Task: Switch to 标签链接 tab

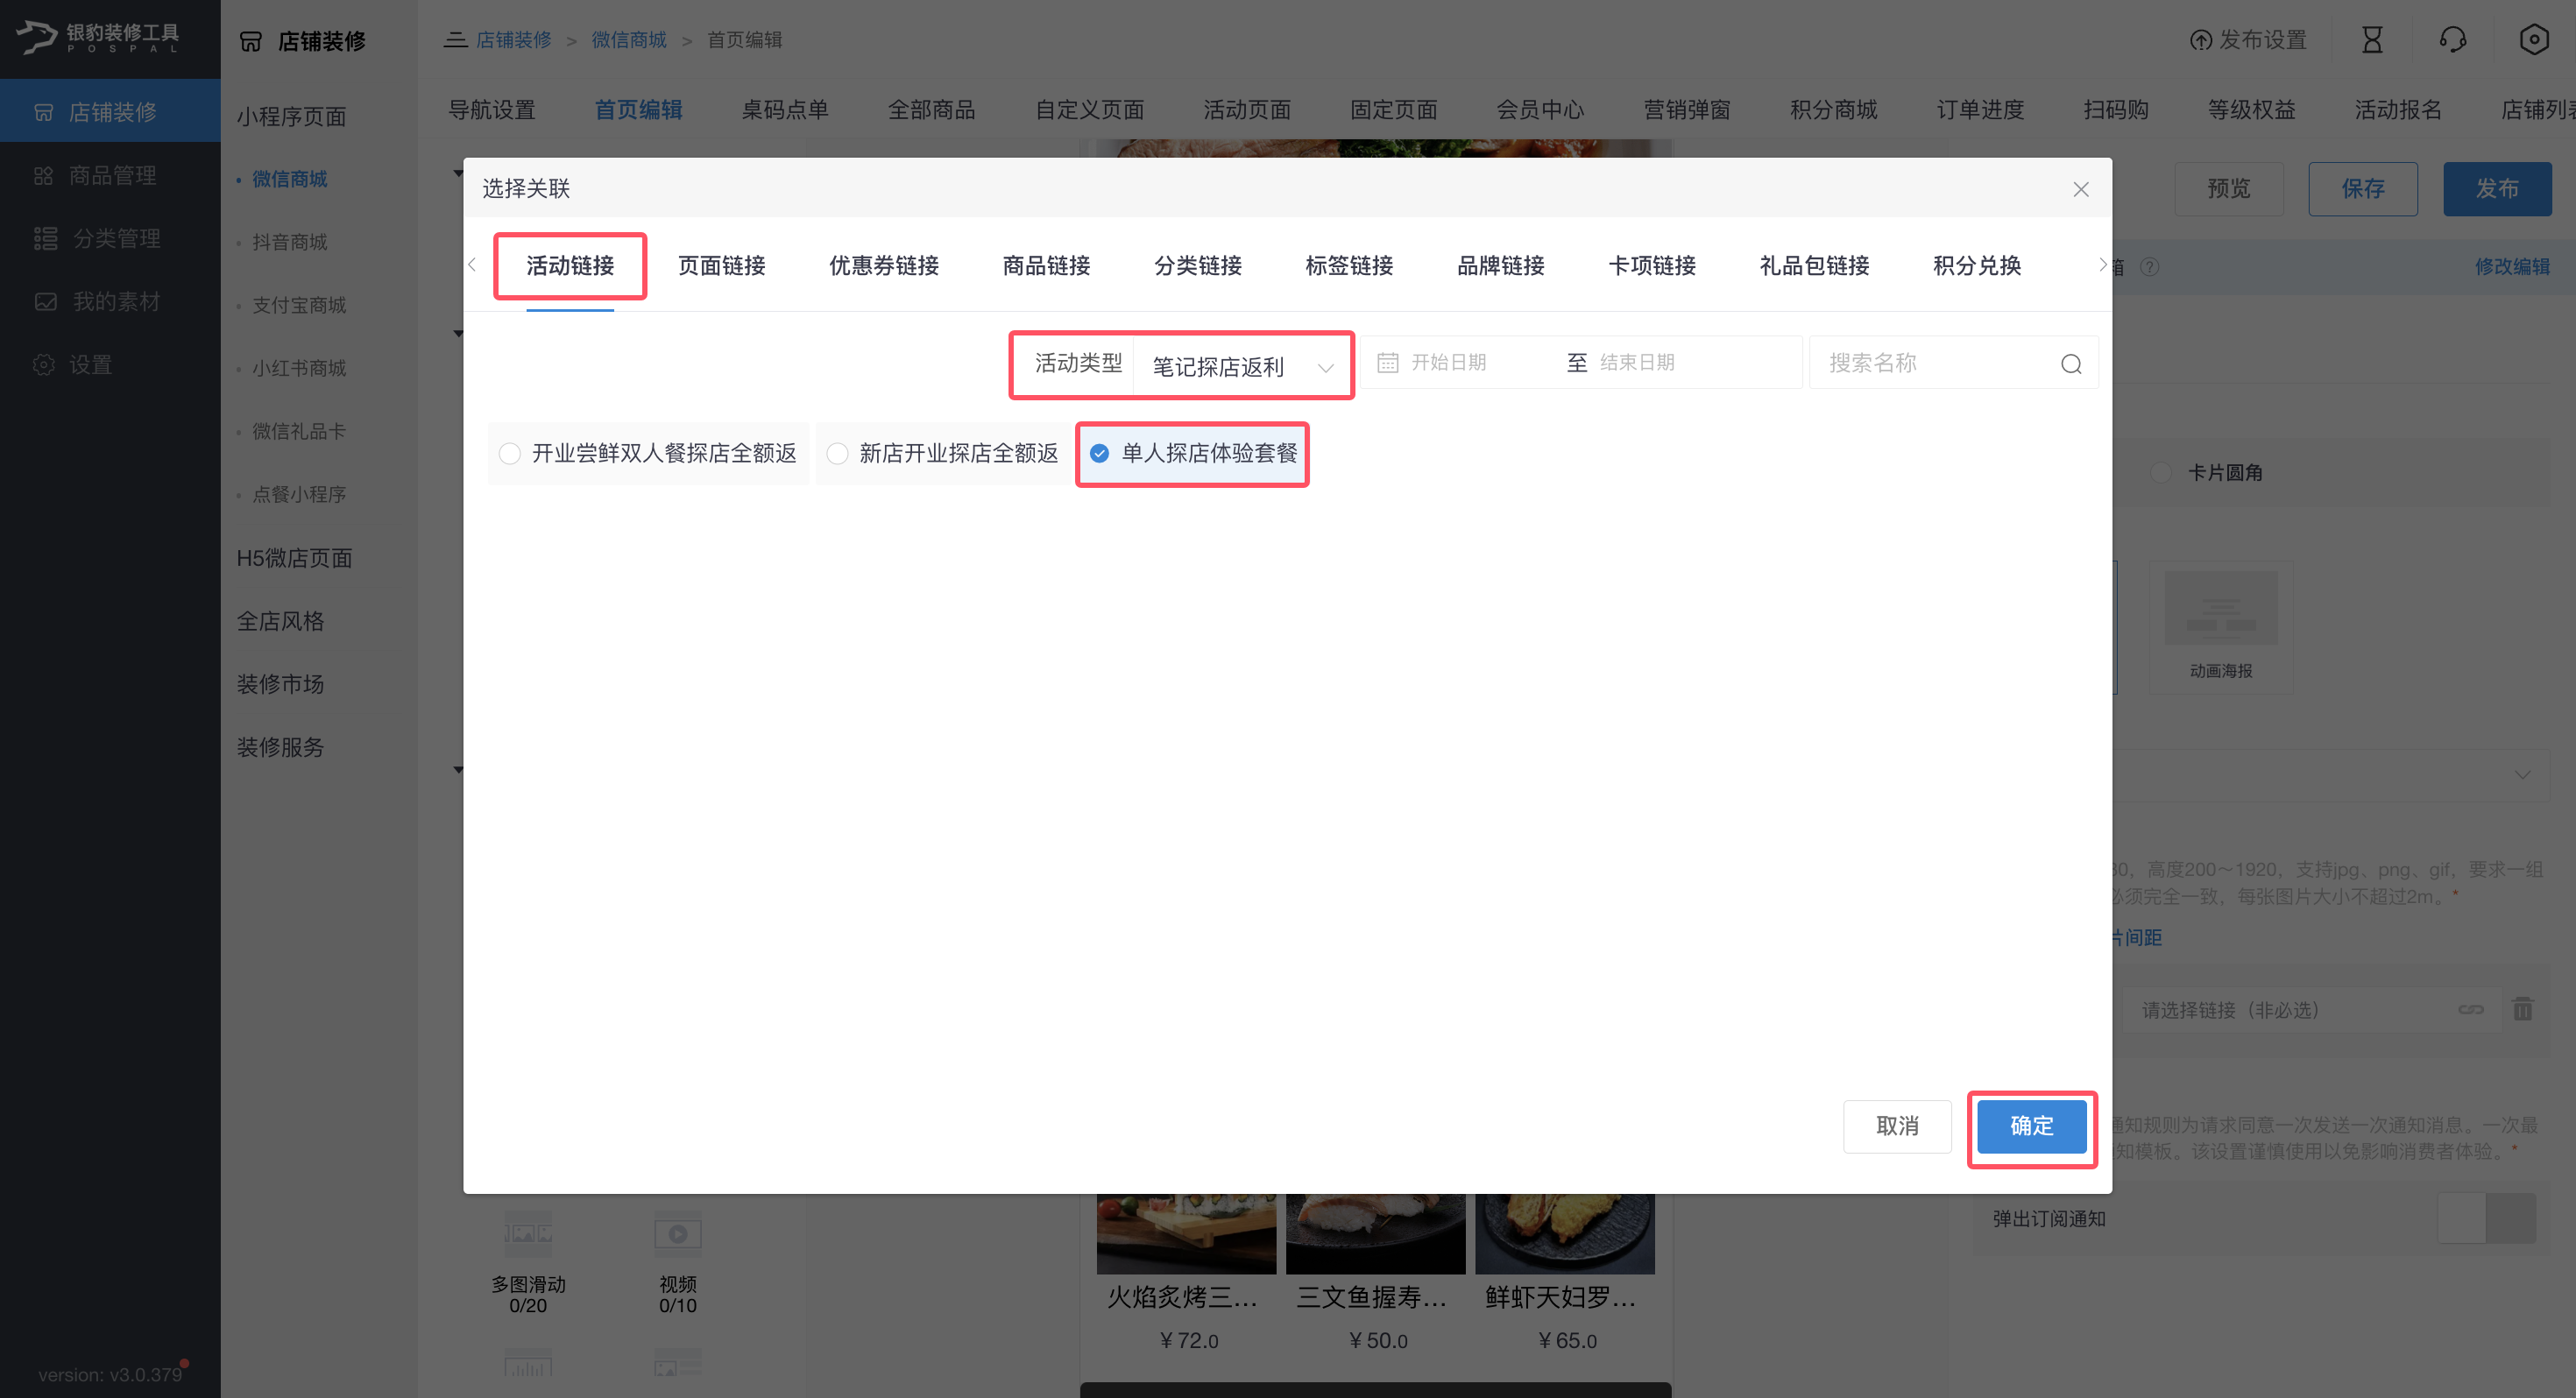Action: 1349,265
